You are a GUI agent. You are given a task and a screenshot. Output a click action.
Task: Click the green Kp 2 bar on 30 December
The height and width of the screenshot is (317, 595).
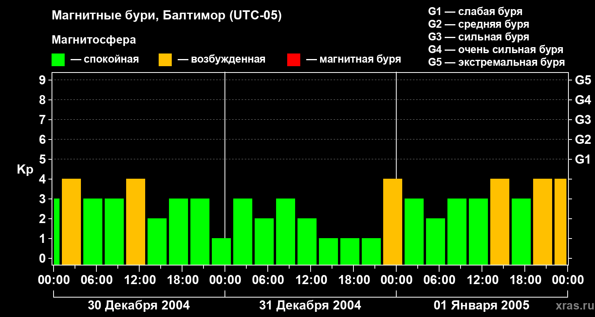point(157,241)
